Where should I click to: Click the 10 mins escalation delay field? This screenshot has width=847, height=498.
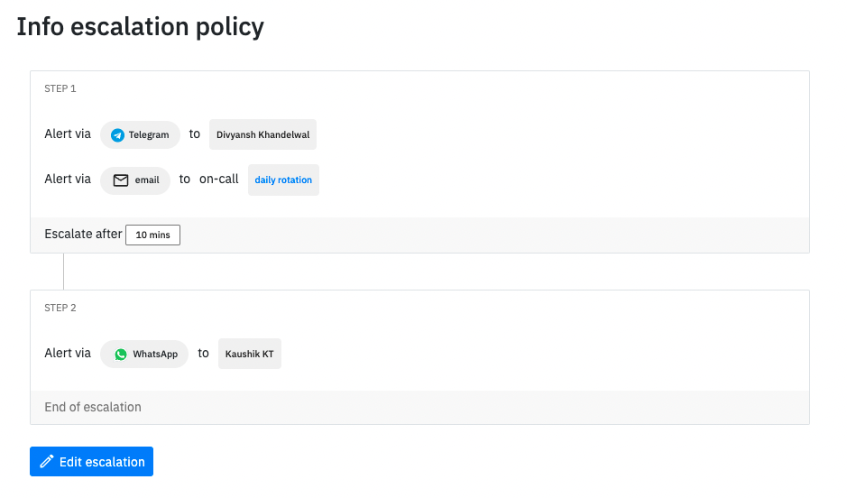(x=152, y=235)
